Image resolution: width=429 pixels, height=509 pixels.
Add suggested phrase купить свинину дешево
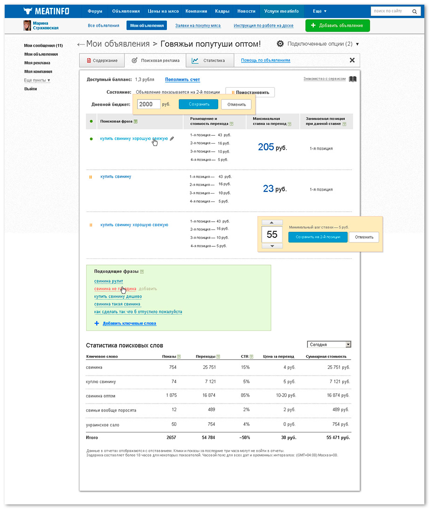click(x=118, y=296)
